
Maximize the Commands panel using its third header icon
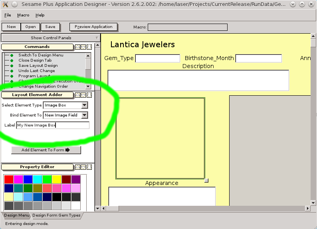(x=89, y=47)
